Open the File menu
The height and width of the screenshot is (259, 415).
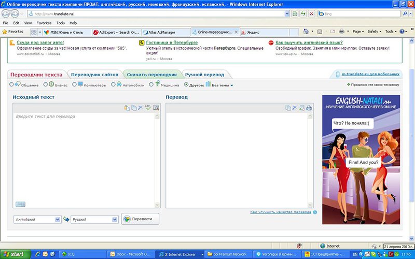tap(6, 23)
